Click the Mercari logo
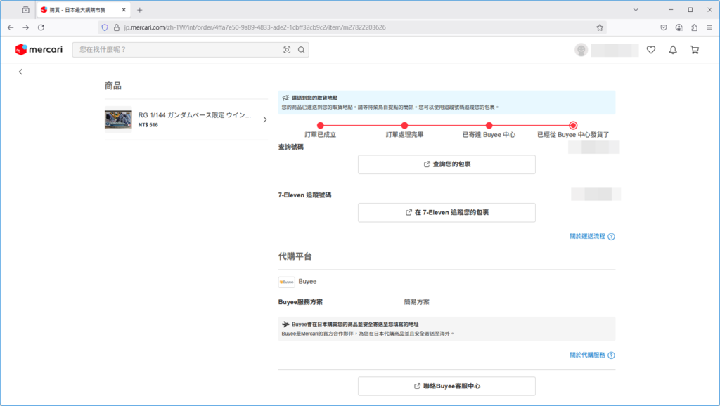Viewport: 720px width, 406px height. [x=39, y=50]
